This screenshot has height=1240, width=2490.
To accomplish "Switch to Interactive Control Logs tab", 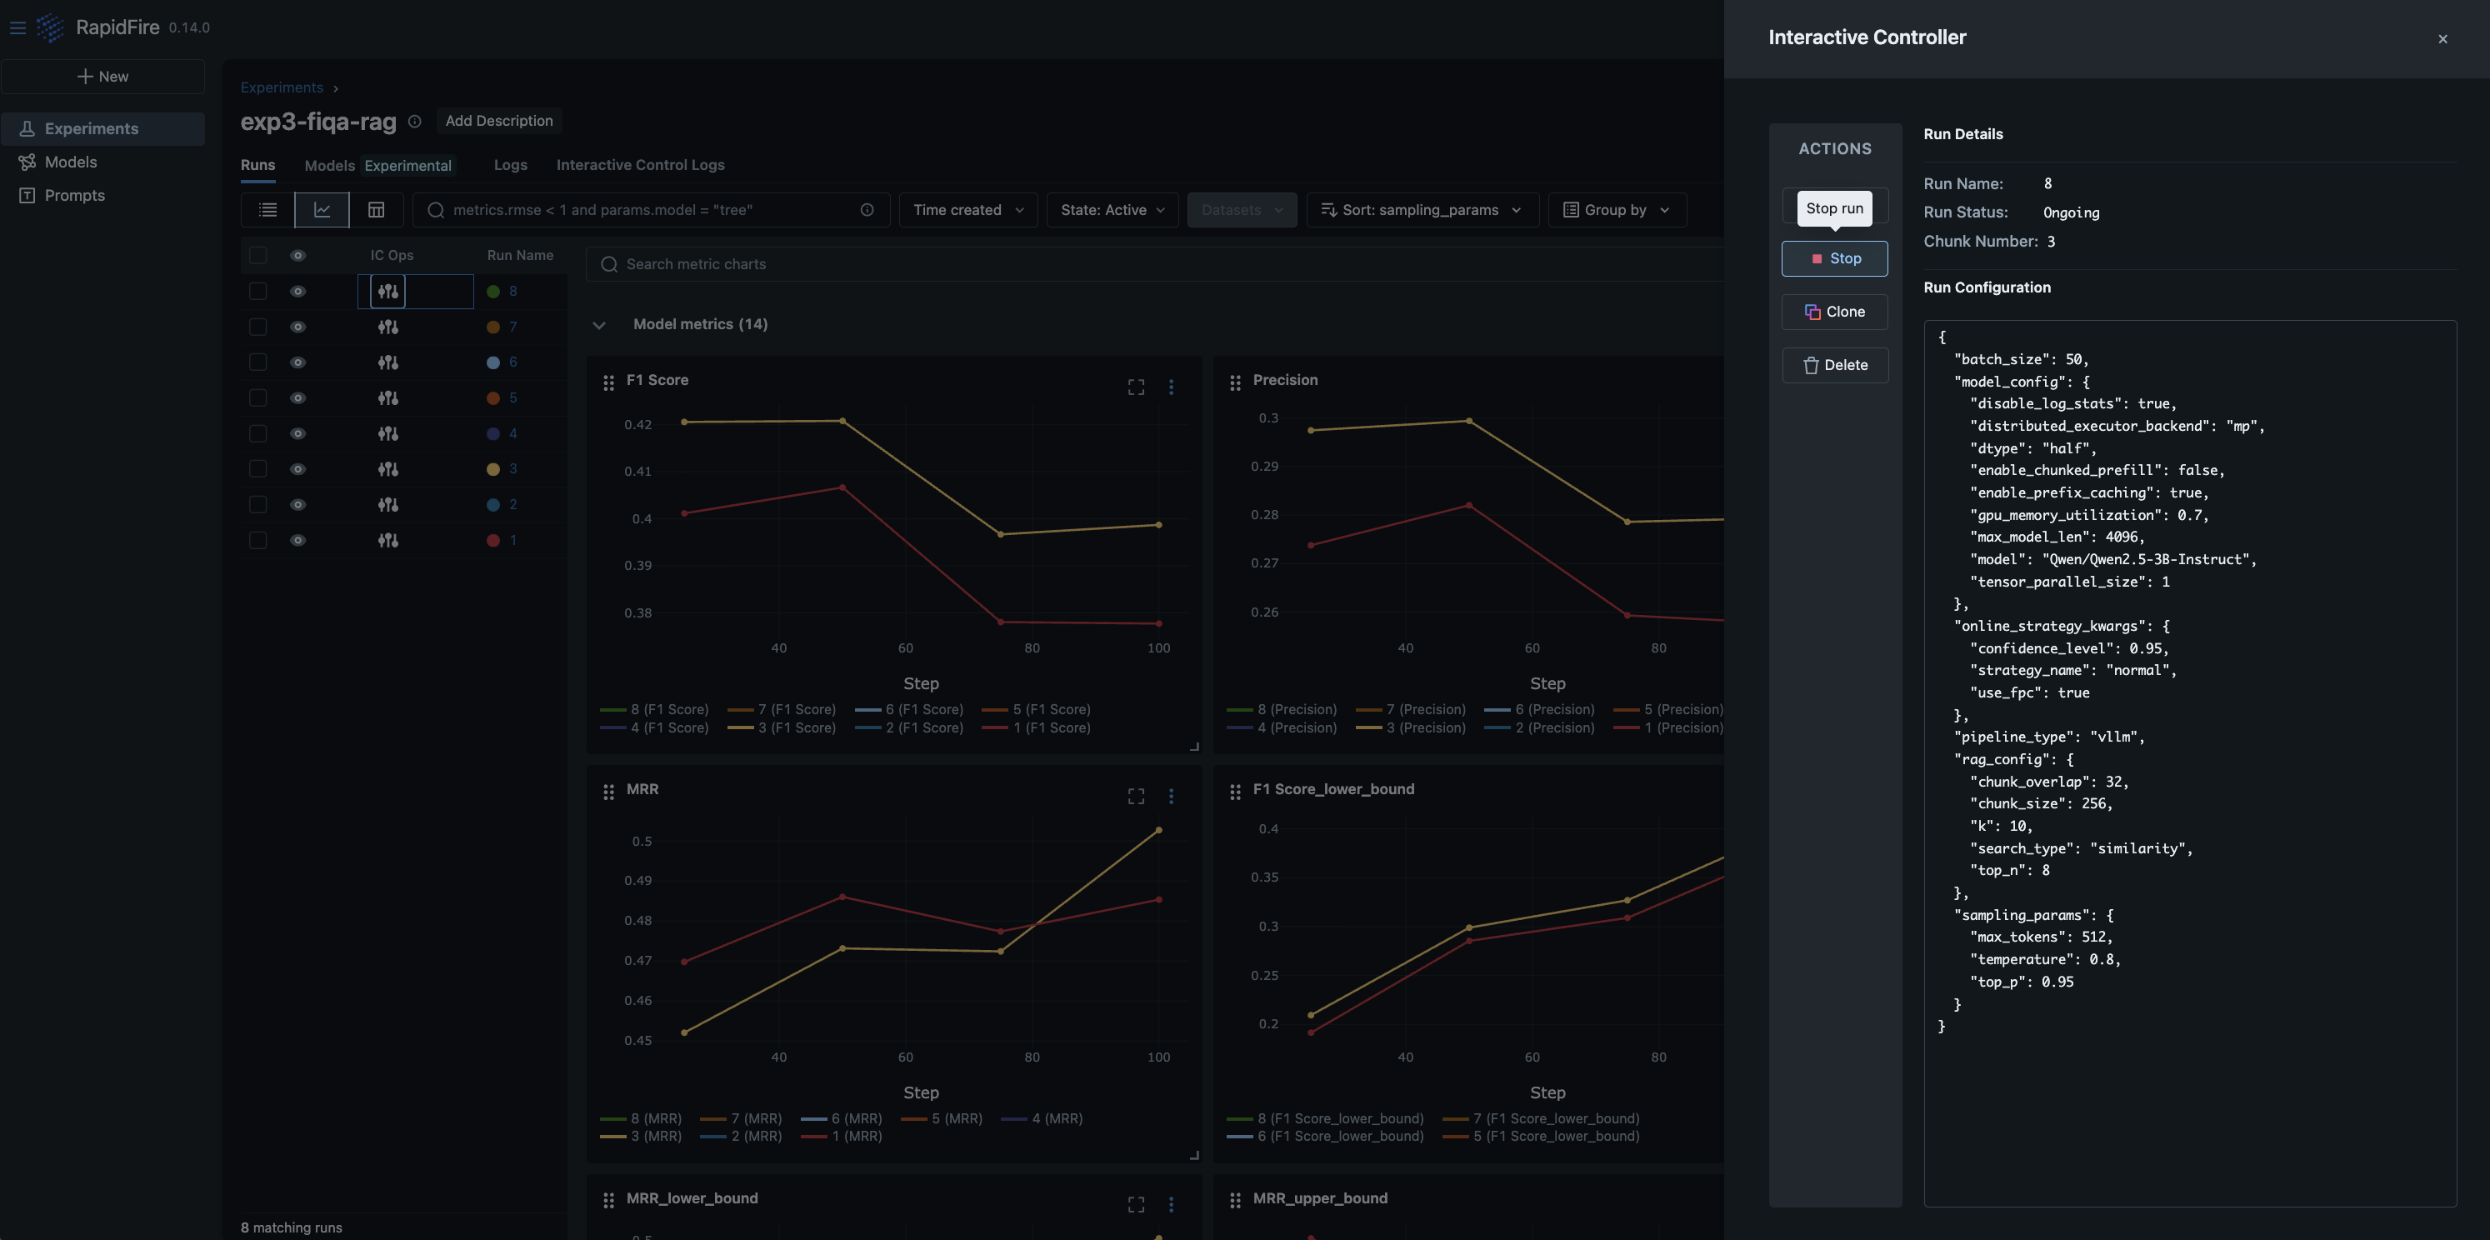I will pos(640,165).
